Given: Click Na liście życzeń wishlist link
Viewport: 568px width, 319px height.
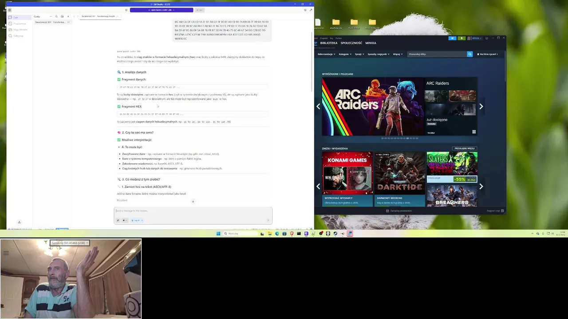Looking at the screenshot, I should 487,54.
